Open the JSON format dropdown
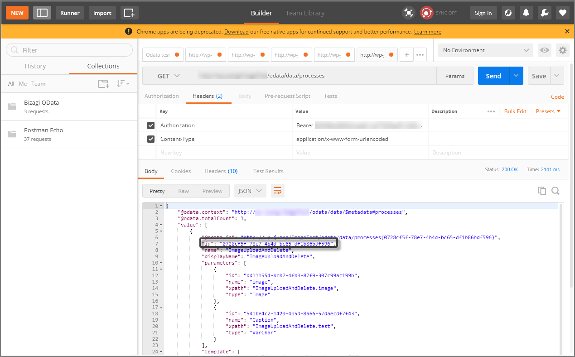This screenshot has height=357, width=575. click(251, 191)
